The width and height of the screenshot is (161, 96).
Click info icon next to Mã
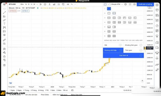tap(120, 45)
